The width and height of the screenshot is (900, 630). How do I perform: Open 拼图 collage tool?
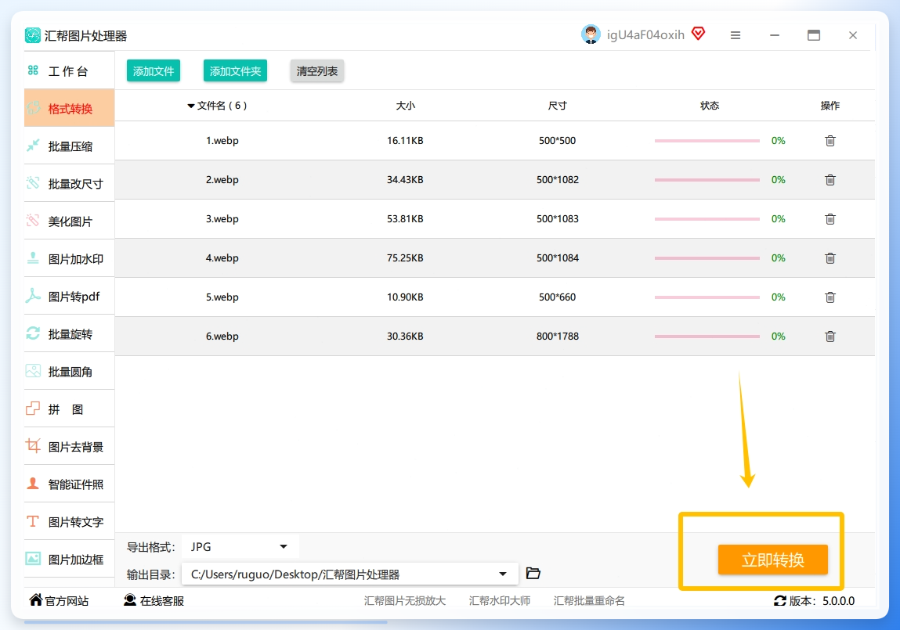pyautogui.click(x=69, y=409)
